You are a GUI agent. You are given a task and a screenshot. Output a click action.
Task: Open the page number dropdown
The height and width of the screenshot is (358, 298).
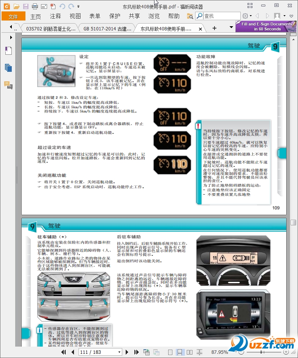click(x=119, y=352)
